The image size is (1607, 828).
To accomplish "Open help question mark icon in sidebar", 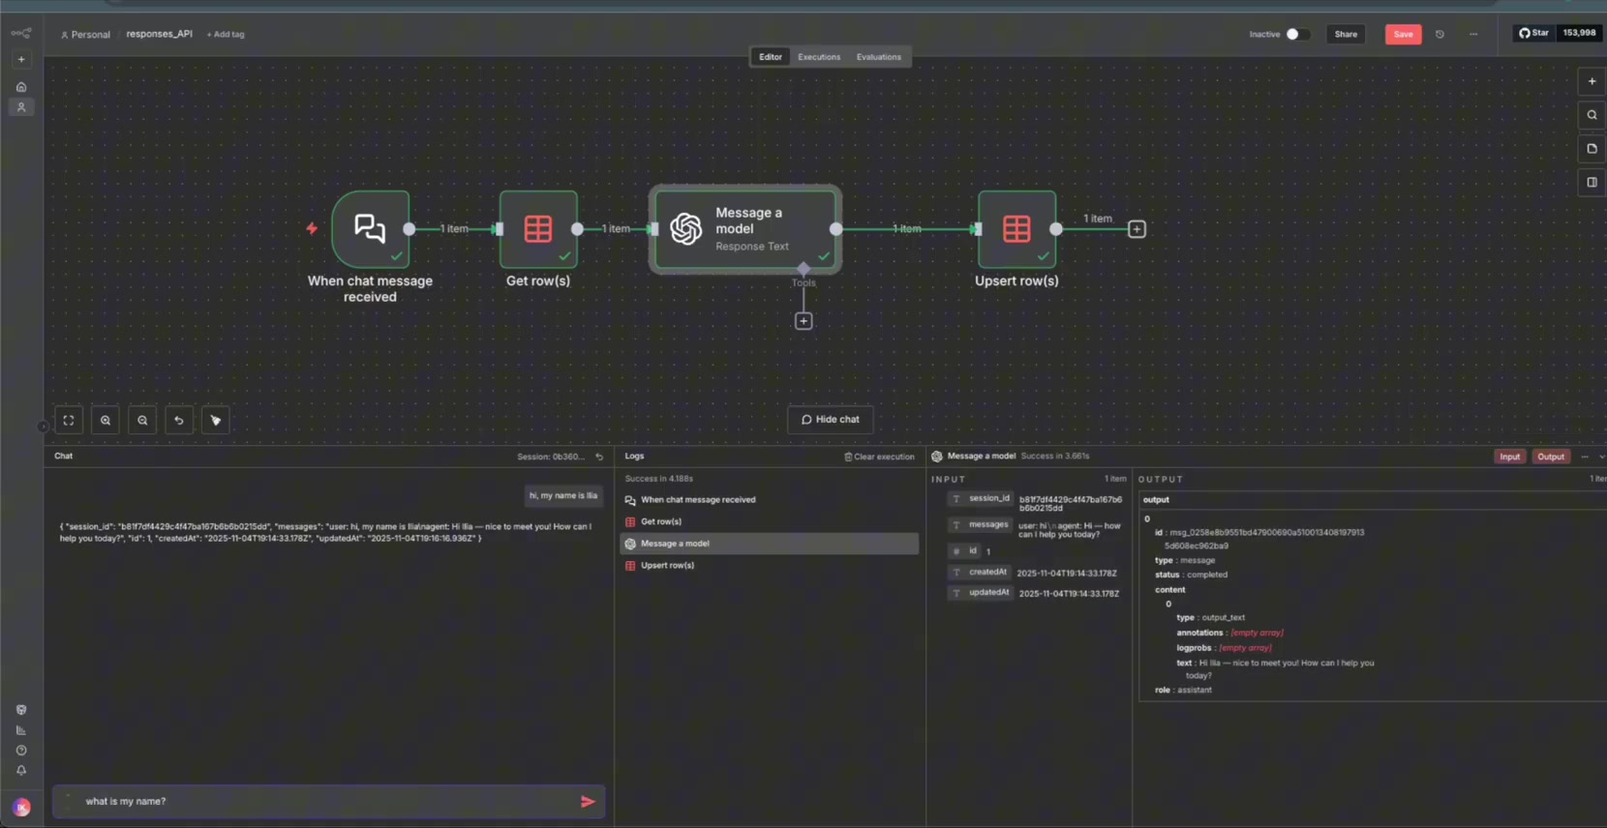I will pos(21,751).
